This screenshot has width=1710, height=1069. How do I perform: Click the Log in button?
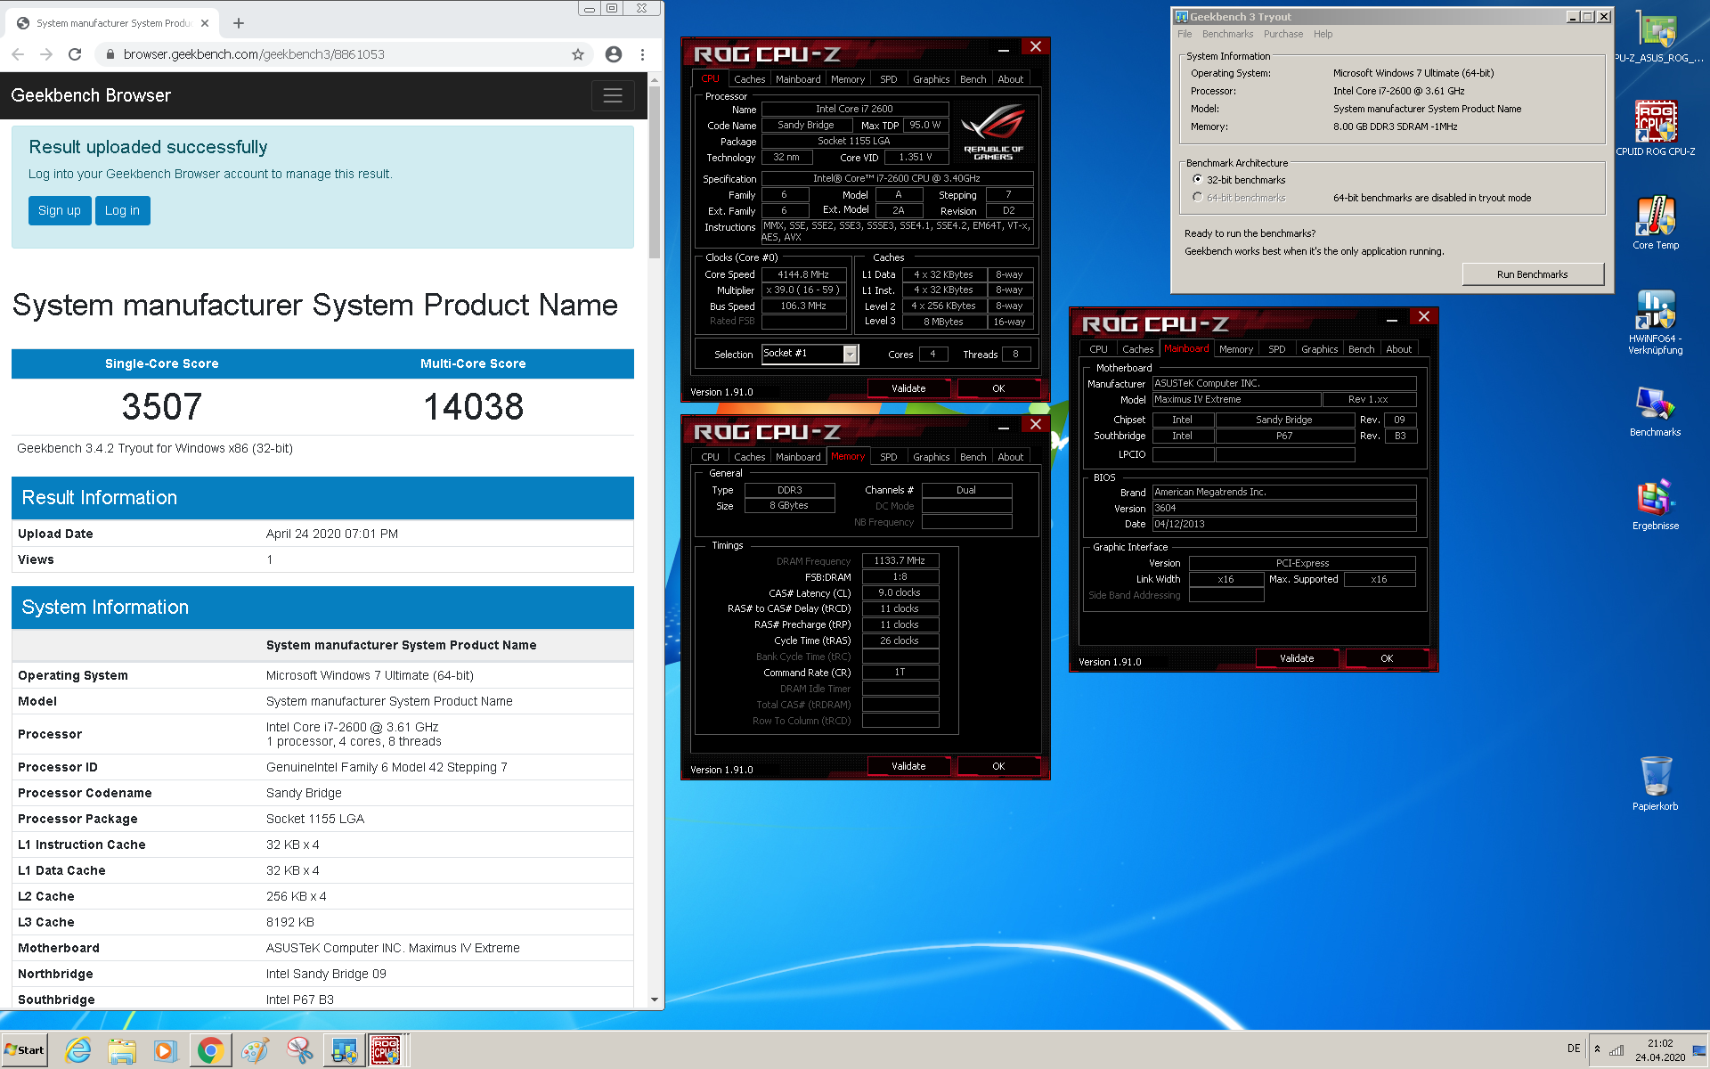click(x=122, y=210)
